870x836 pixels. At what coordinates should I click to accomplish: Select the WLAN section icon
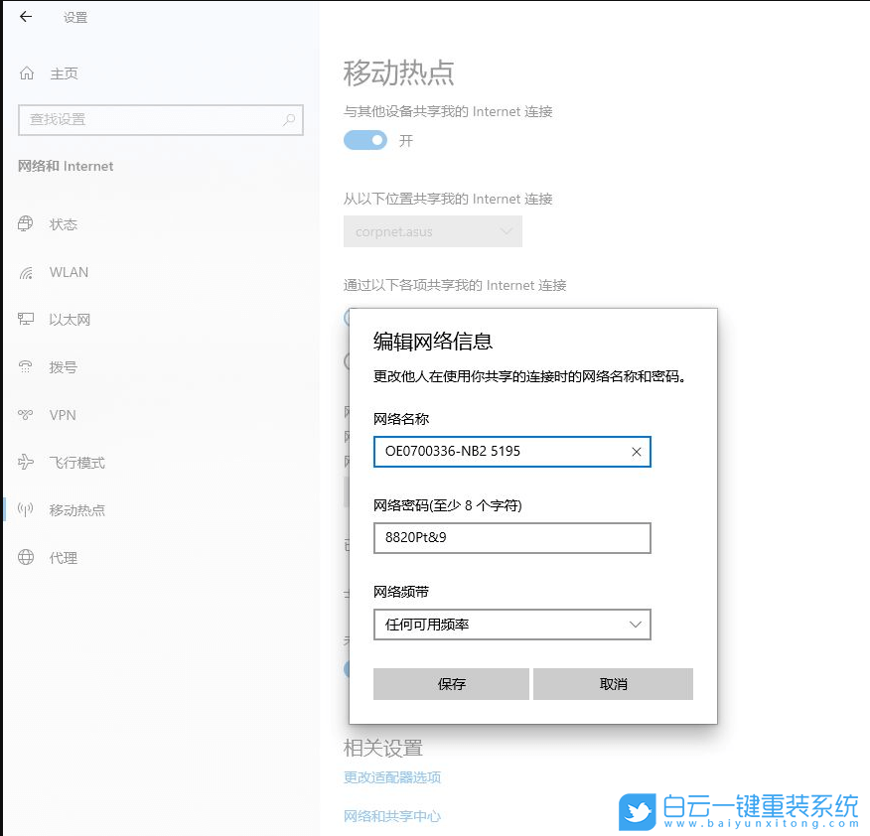pos(26,272)
